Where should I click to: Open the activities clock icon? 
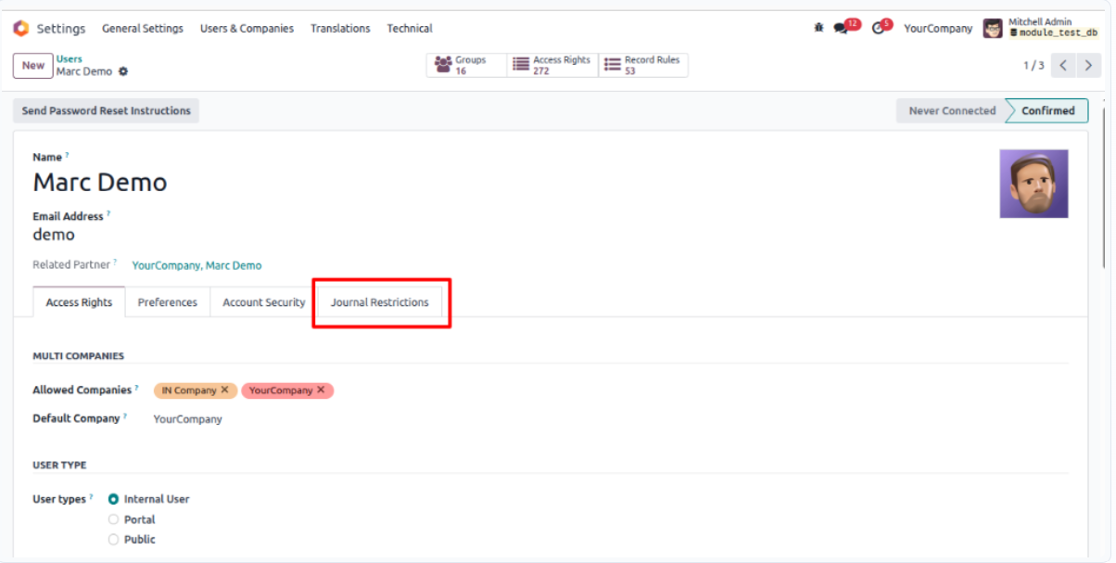pos(878,29)
